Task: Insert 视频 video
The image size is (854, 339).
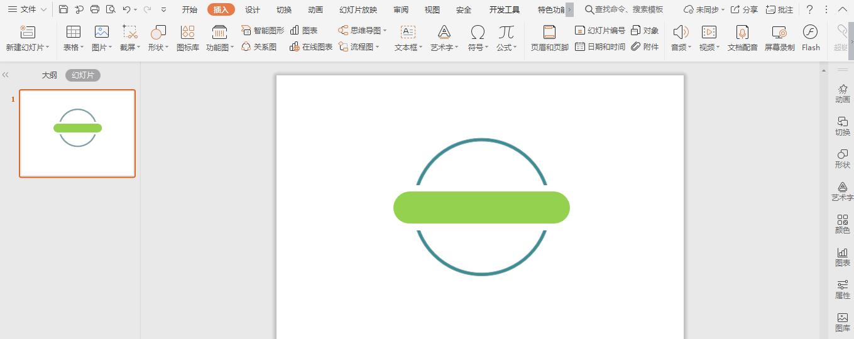Action: coord(708,38)
